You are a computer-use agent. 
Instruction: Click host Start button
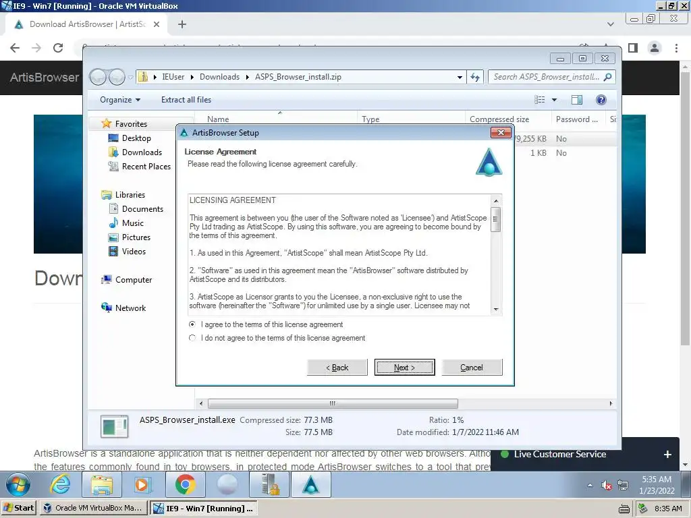pyautogui.click(x=18, y=508)
